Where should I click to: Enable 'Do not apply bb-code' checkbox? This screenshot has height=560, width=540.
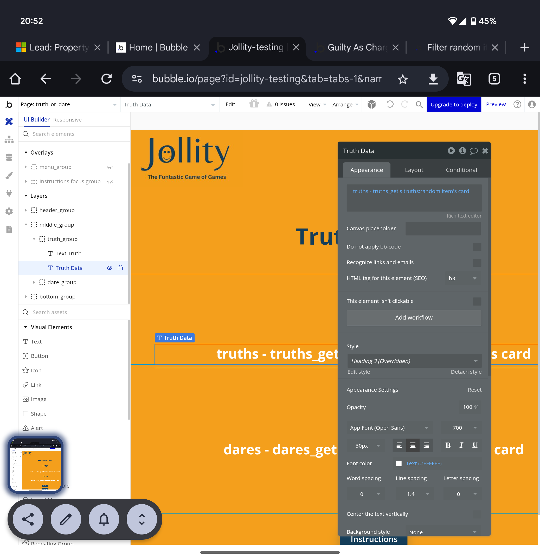click(477, 247)
